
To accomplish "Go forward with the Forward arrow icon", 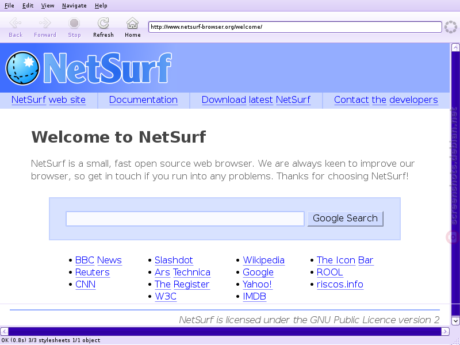I will (45, 23).
